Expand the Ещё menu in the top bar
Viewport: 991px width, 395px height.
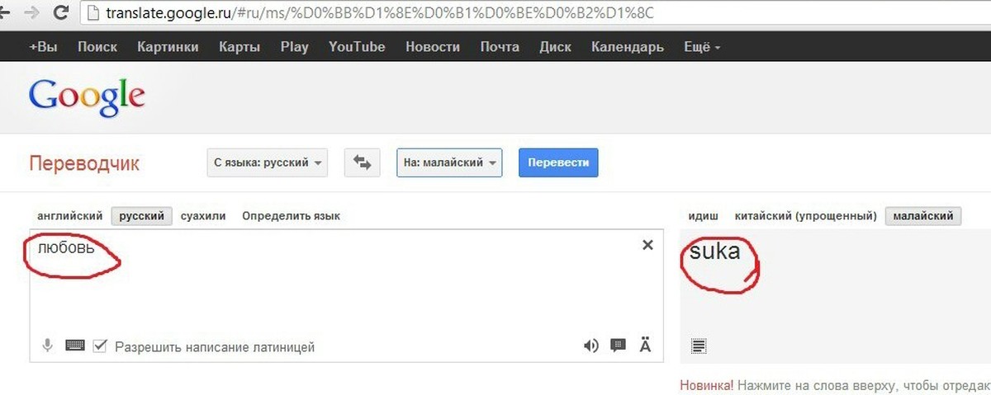[702, 47]
